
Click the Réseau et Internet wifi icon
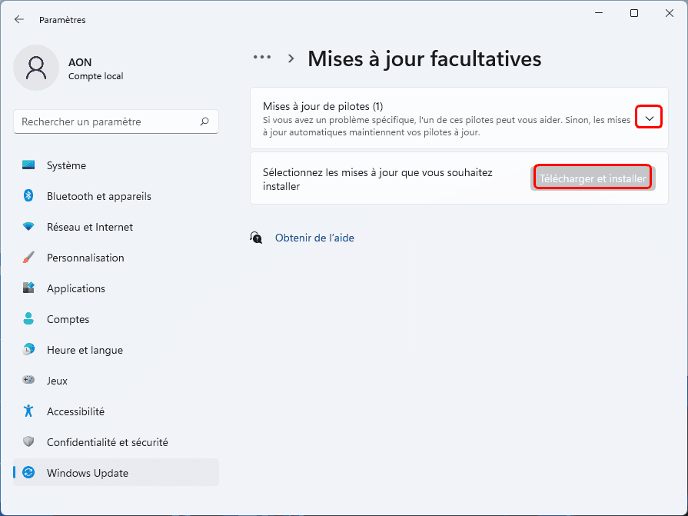coord(29,227)
